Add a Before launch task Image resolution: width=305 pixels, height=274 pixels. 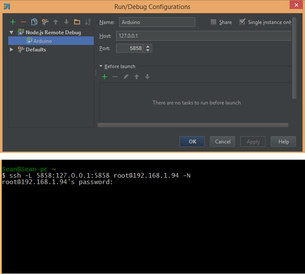click(x=105, y=77)
